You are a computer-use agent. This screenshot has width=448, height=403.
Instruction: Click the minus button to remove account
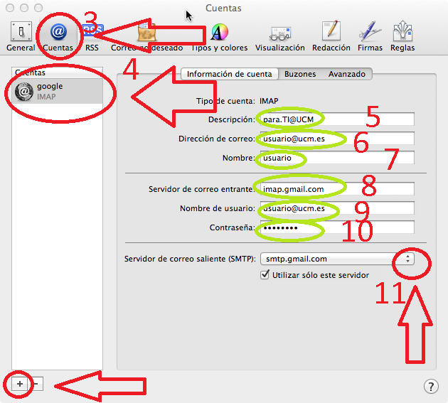click(x=36, y=383)
